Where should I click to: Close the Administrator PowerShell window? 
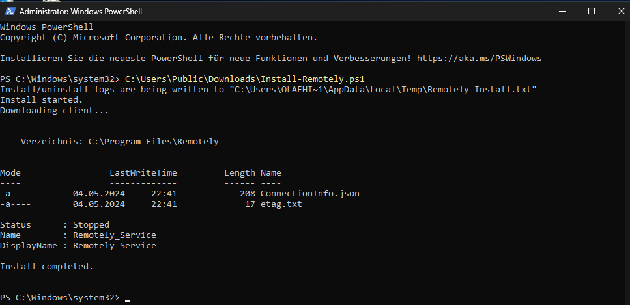[x=621, y=11]
